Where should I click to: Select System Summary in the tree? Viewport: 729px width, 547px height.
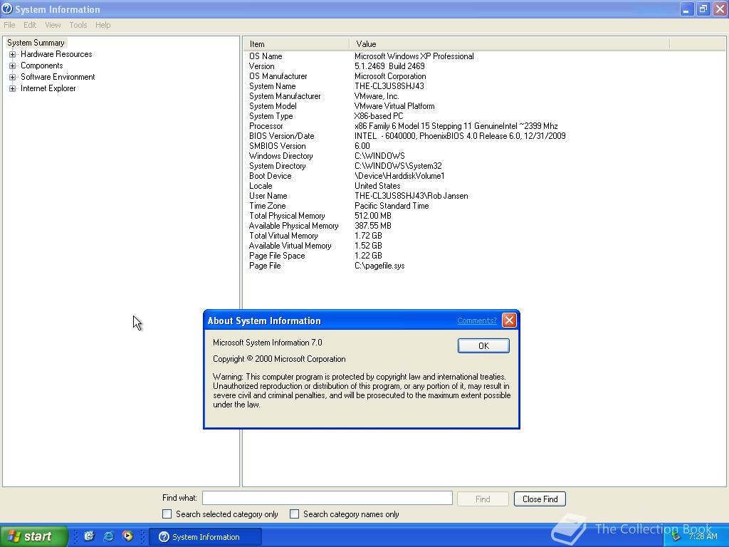tap(36, 43)
